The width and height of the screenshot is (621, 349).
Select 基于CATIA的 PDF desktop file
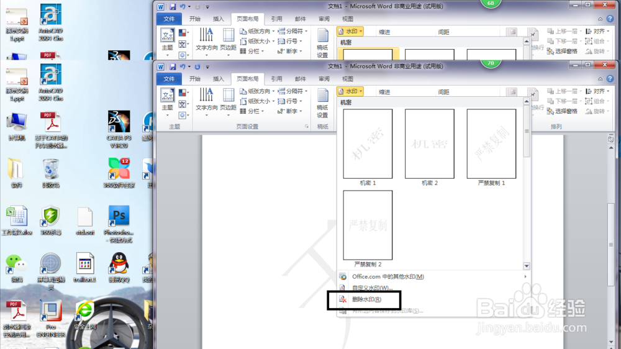coord(51,130)
